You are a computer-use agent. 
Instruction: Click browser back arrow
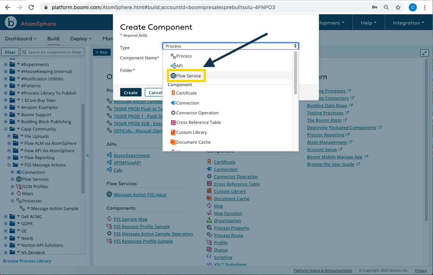pos(8,7)
